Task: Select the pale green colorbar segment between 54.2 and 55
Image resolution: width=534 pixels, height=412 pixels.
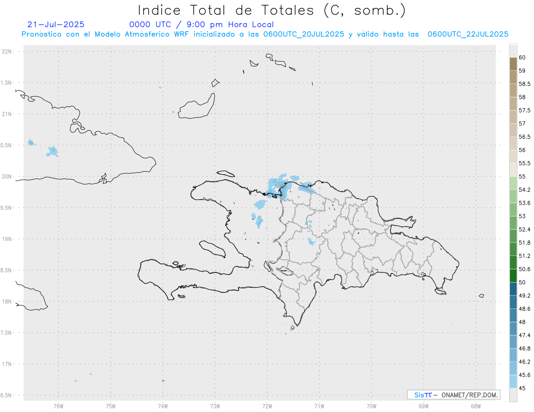Action: tap(513, 183)
